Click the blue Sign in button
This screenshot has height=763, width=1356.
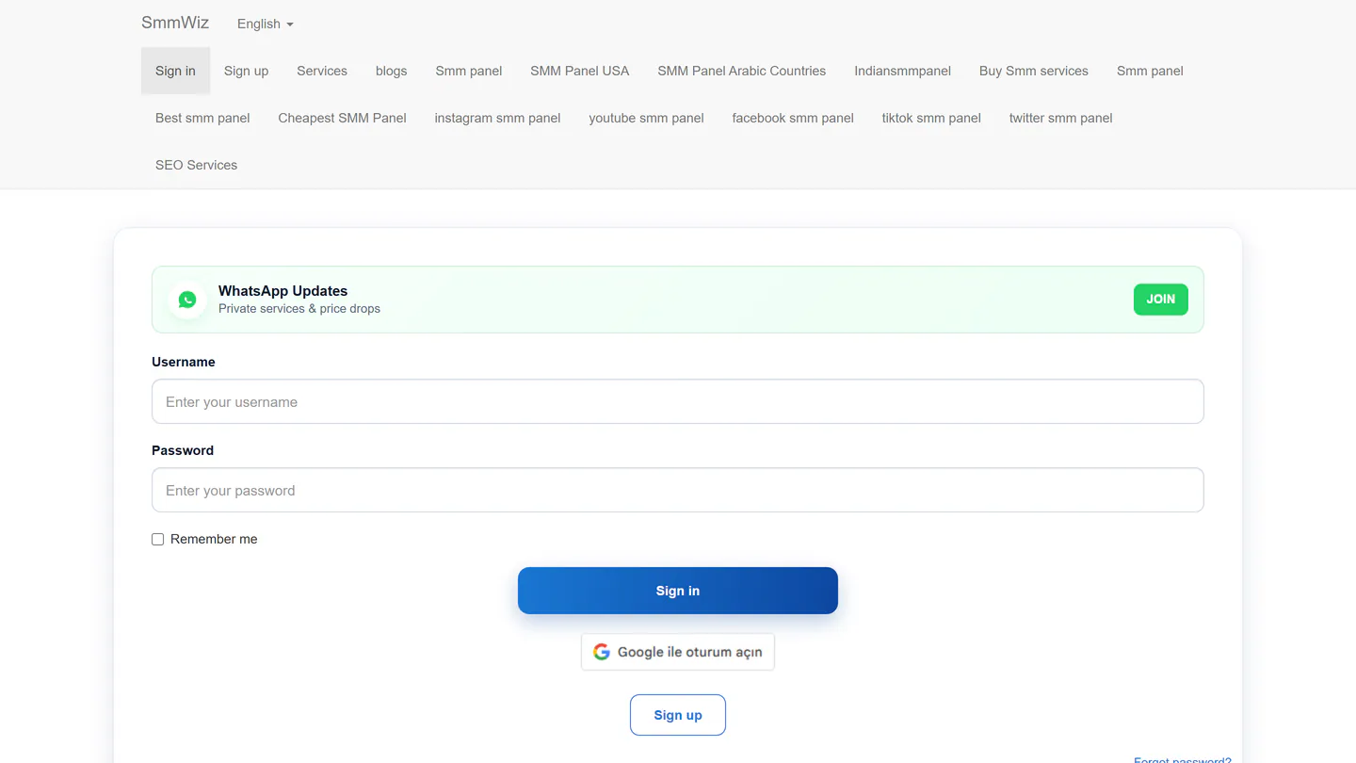pyautogui.click(x=678, y=591)
